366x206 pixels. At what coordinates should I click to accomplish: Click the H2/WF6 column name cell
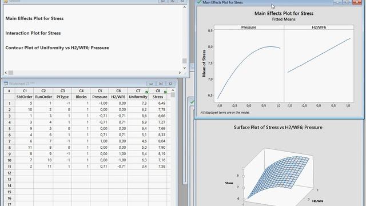point(118,97)
